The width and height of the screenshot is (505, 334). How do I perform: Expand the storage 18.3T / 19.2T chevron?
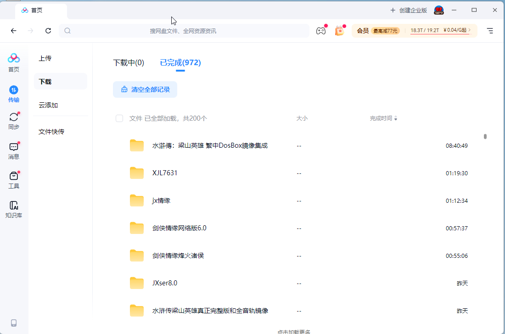tap(469, 30)
